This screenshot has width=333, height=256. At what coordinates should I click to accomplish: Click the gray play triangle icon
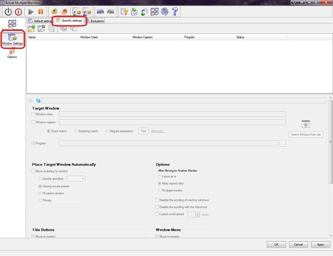coord(31,12)
